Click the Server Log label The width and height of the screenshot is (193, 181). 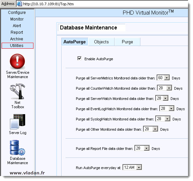pos(18,133)
